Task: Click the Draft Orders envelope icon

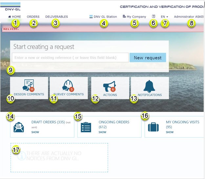Action: point(19,127)
